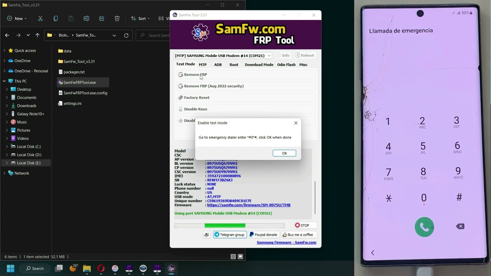Open the Windows Start menu

10,268
